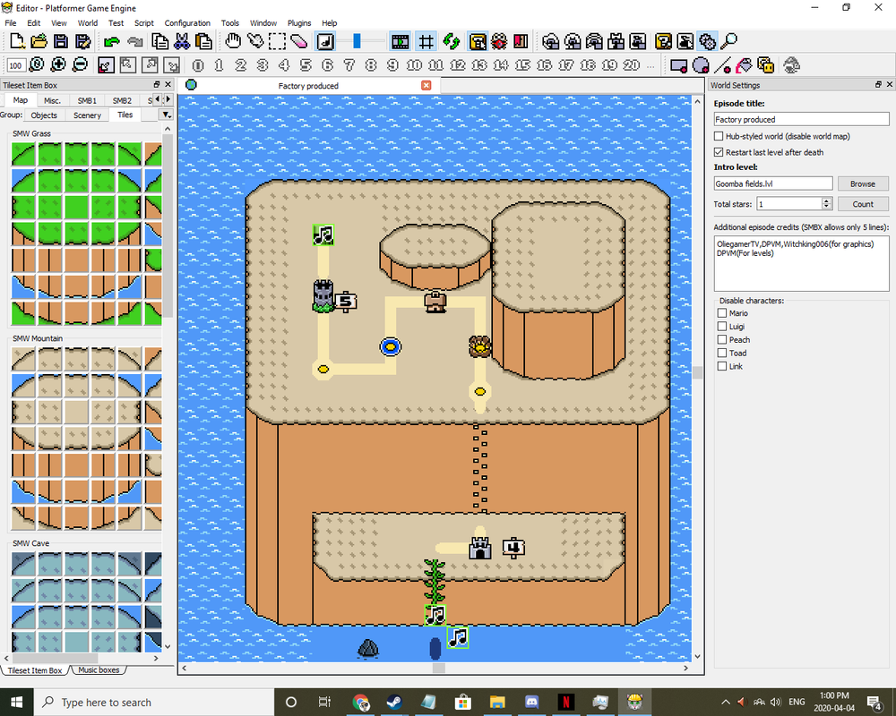Image resolution: width=896 pixels, height=716 pixels.
Task: Reload data with green arrows icon
Action: (451, 41)
